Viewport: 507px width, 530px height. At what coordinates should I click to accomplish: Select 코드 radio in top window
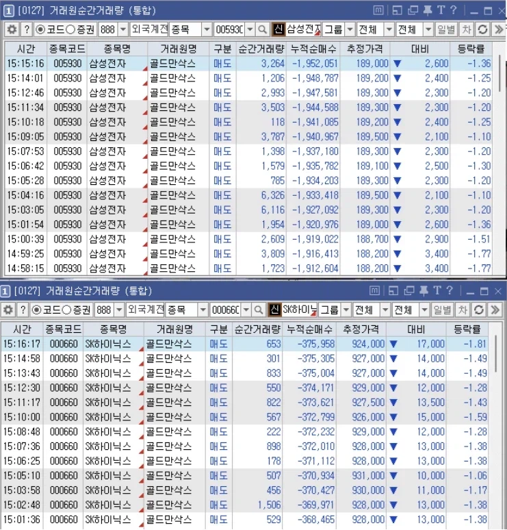point(40,29)
